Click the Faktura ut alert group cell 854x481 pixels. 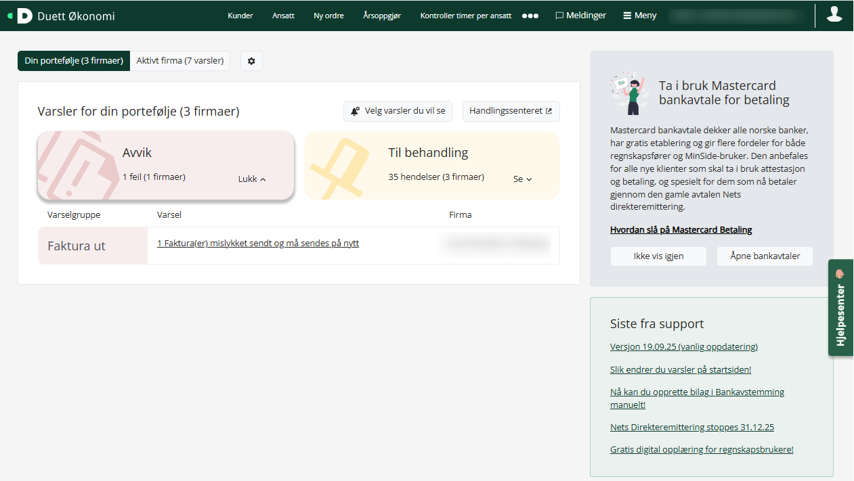coord(93,246)
